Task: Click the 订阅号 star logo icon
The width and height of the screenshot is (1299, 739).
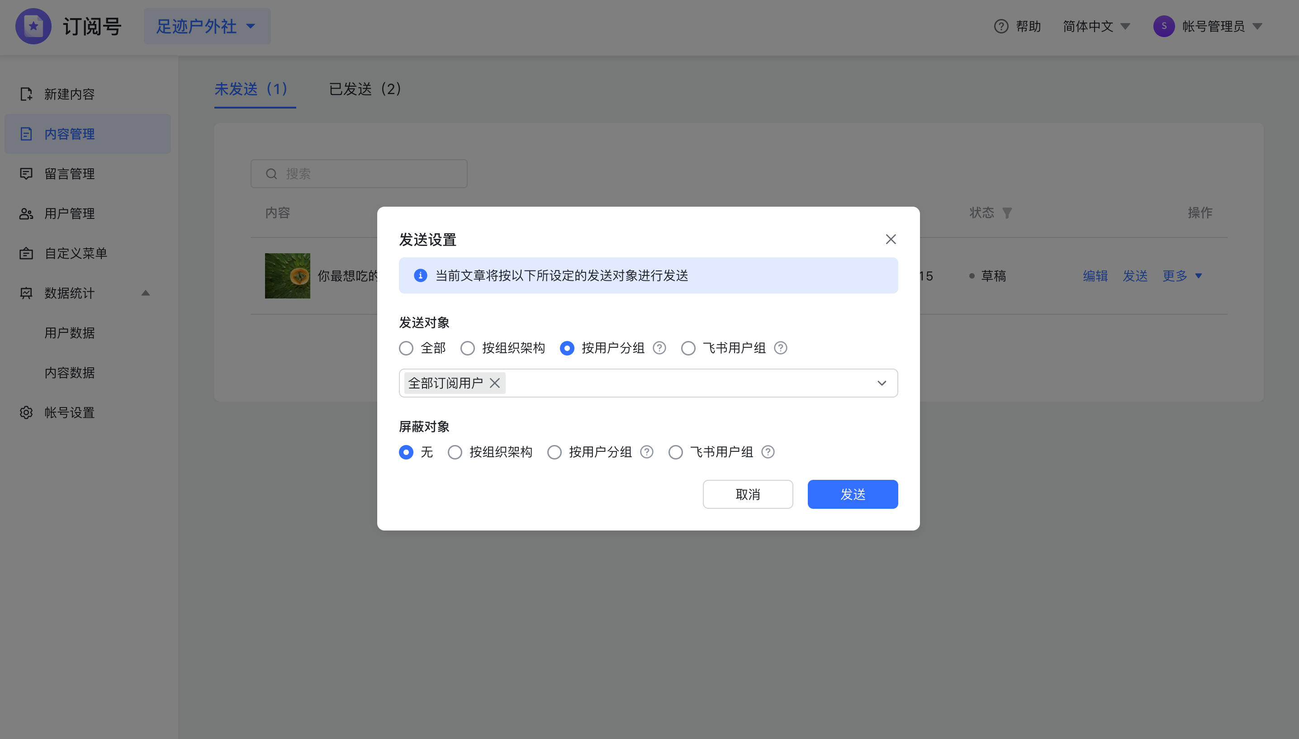Action: pos(33,26)
